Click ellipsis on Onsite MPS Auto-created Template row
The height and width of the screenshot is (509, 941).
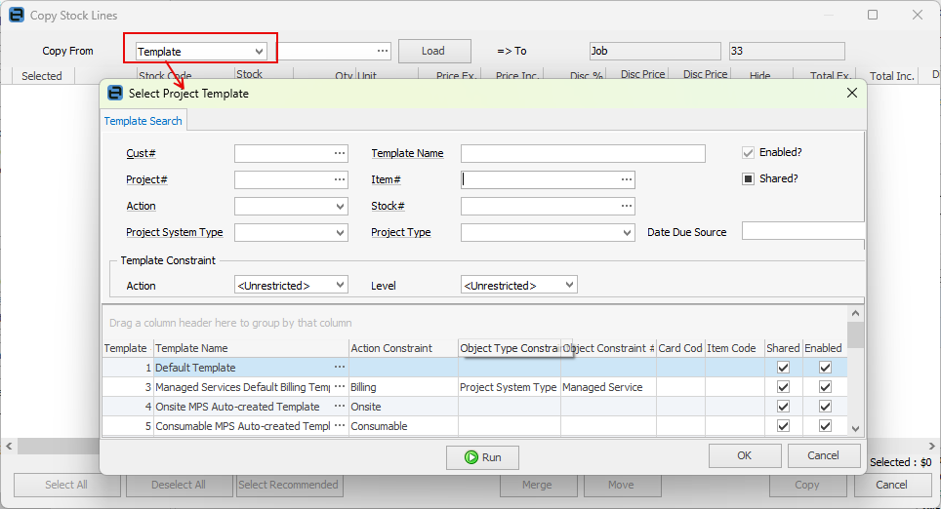click(x=340, y=407)
